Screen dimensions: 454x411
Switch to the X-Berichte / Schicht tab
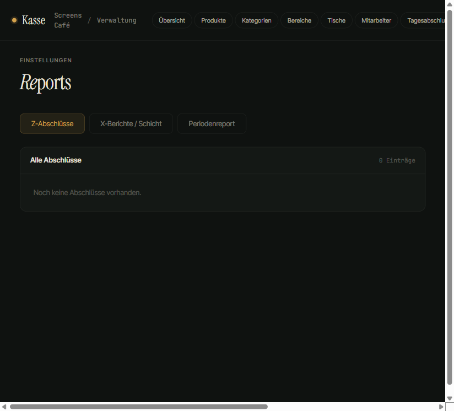[131, 123]
